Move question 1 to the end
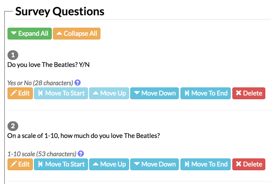This screenshot has height=184, width=271. click(205, 93)
